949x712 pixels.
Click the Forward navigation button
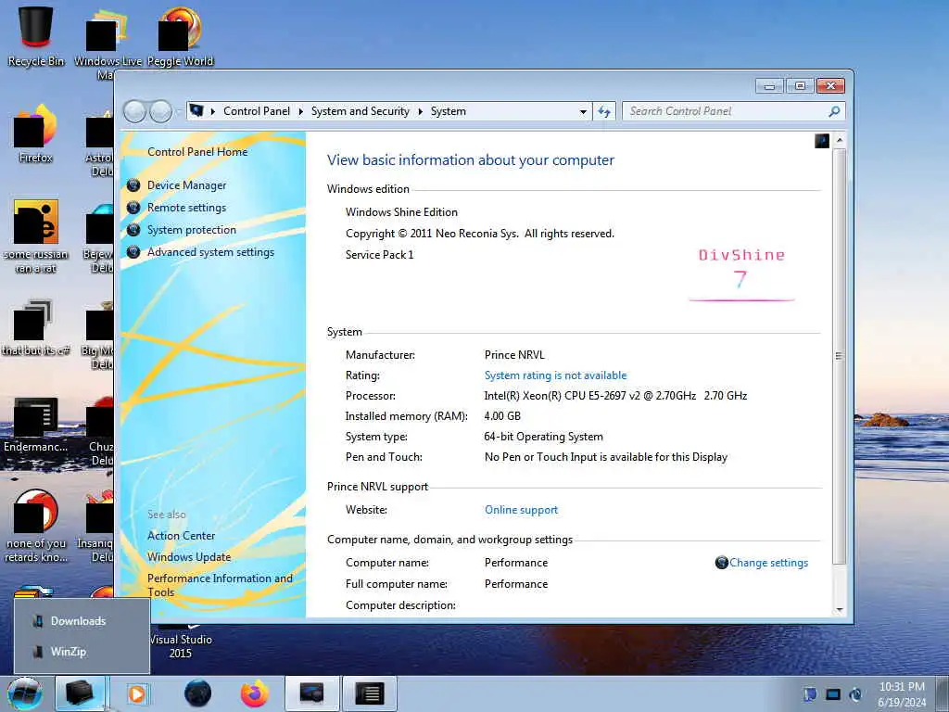[x=160, y=111]
